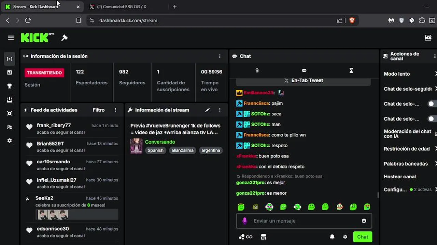Click the En-Tab Tweet button
The image size is (437, 245).
[x=304, y=81]
